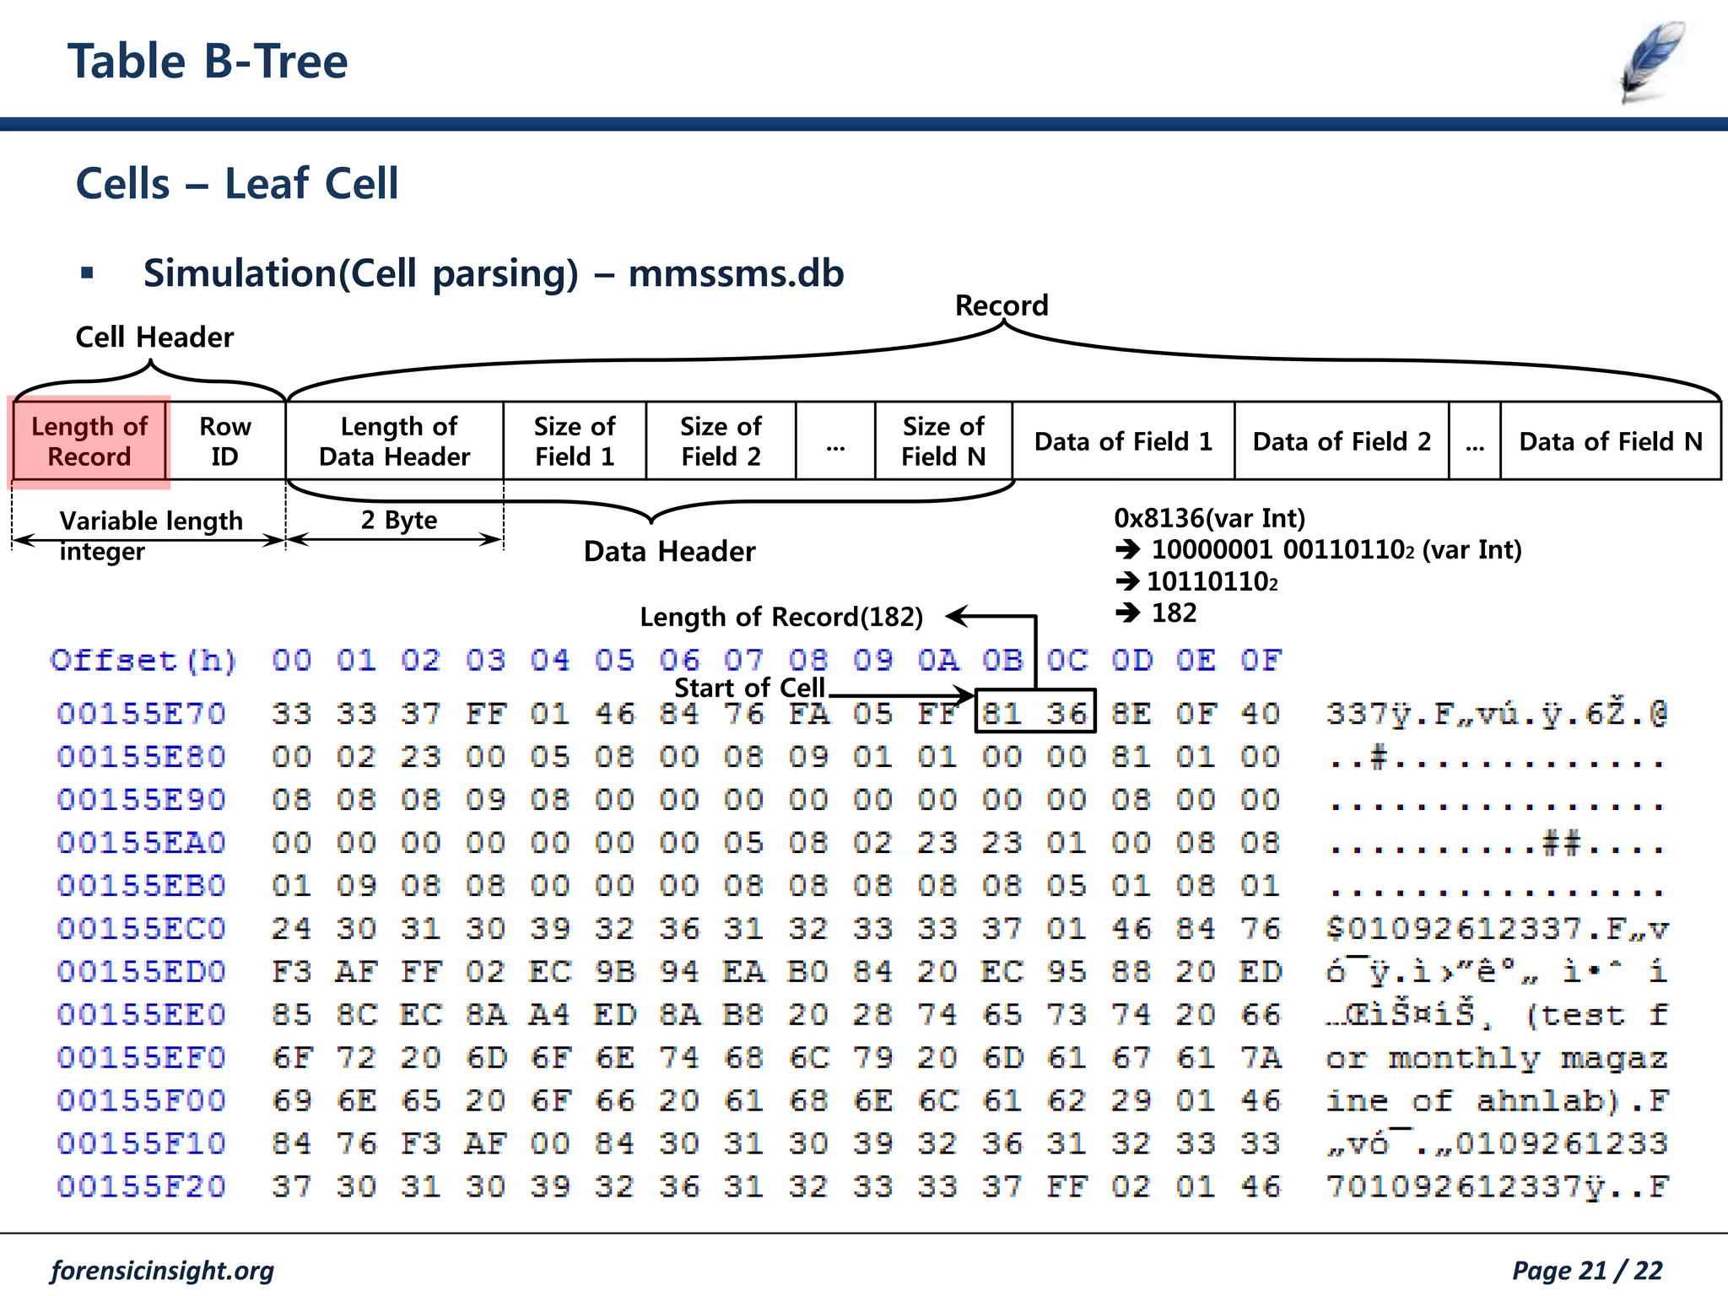Viewport: 1728px width, 1296px height.
Task: Click the 'or monthly magaz' ASCII text
Action: pos(1497,1058)
